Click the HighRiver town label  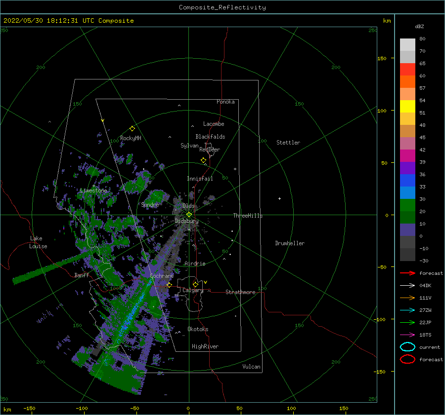tap(205, 346)
